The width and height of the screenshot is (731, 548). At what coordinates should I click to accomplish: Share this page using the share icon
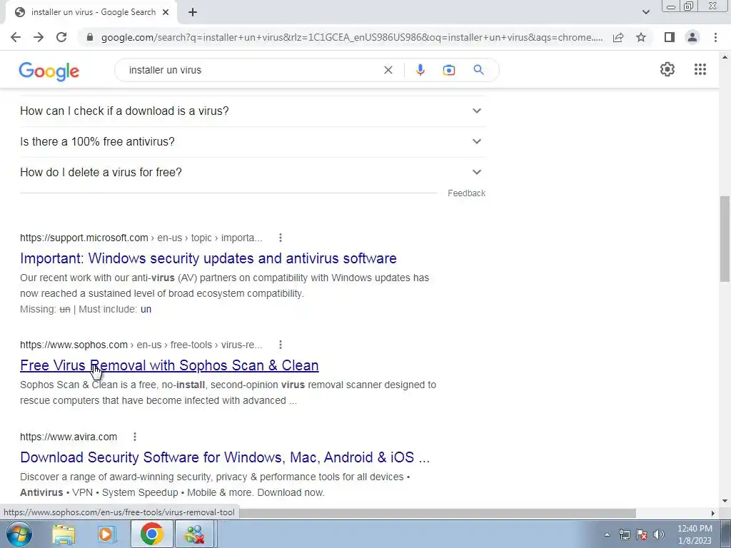[x=618, y=37]
